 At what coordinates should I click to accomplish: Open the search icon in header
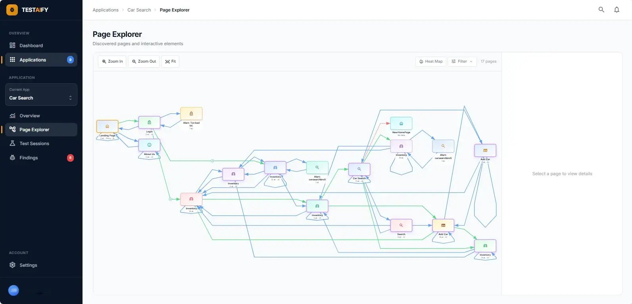pos(601,10)
